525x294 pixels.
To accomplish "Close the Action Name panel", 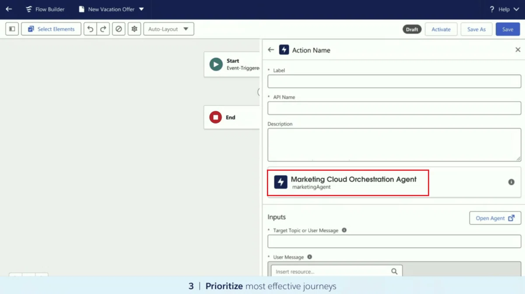I will click(518, 50).
